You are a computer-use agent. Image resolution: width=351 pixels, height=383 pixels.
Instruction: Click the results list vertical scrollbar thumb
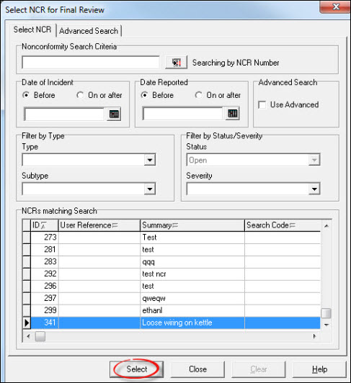(x=326, y=313)
